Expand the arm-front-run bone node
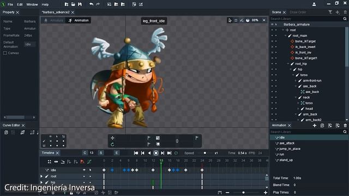The width and height of the screenshot is (349, 196). click(296, 81)
